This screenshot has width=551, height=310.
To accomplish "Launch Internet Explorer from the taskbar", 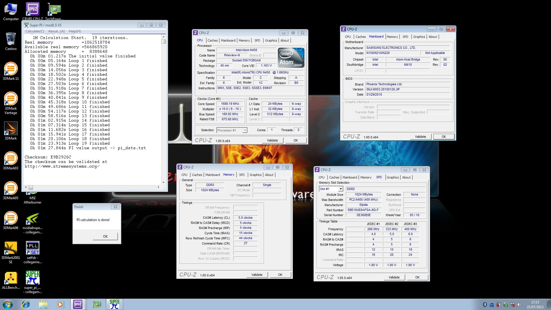I will tap(26, 304).
